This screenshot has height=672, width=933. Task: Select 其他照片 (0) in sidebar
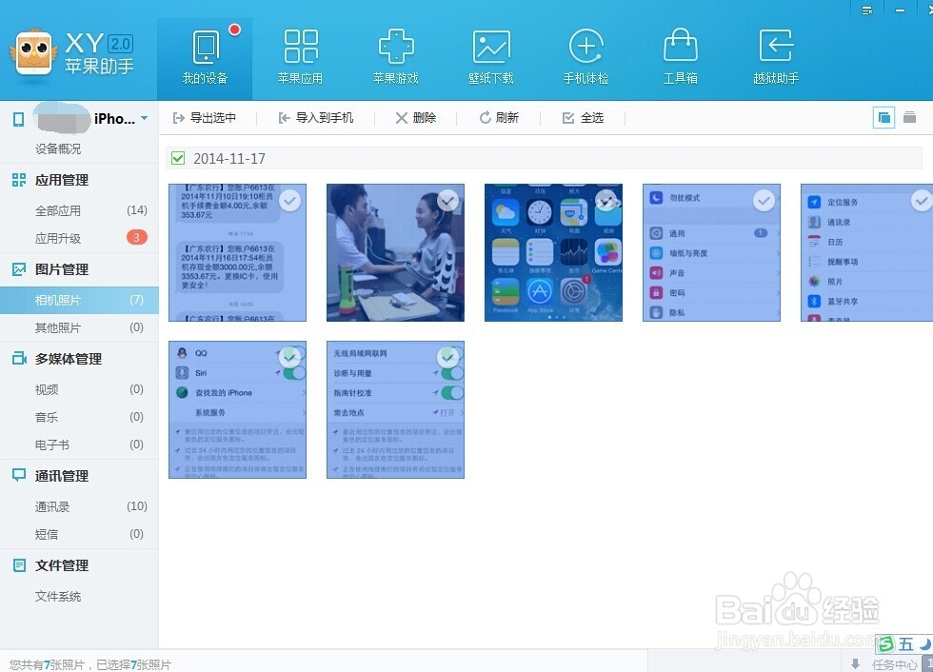point(79,327)
